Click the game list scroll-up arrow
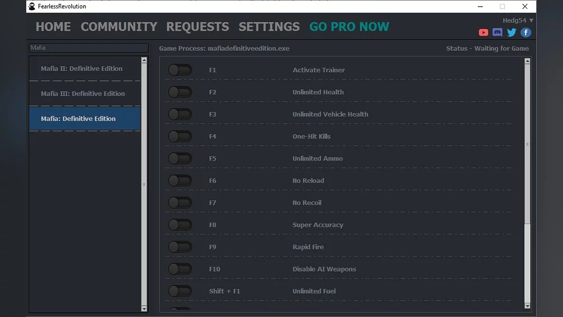563x317 pixels. [x=144, y=61]
